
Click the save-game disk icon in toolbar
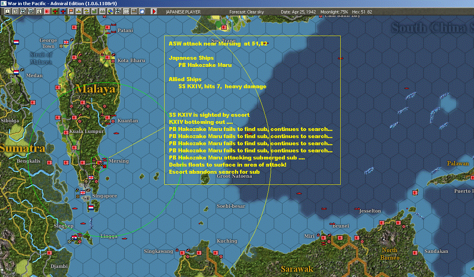(x=7, y=11)
